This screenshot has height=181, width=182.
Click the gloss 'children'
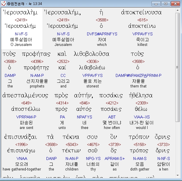coord(72,169)
